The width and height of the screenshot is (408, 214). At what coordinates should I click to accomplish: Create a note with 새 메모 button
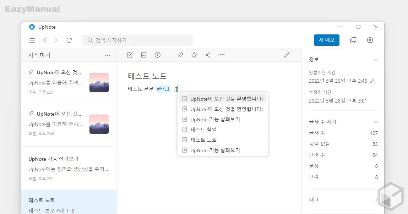tap(327, 40)
